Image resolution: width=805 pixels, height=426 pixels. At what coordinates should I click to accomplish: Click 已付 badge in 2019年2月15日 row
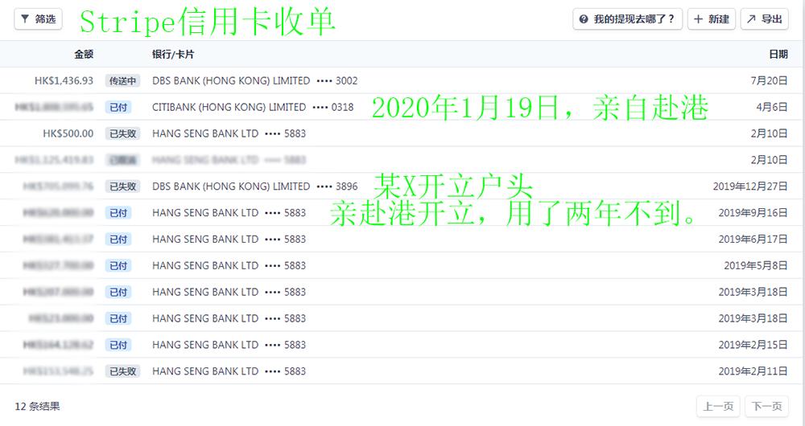tap(118, 345)
